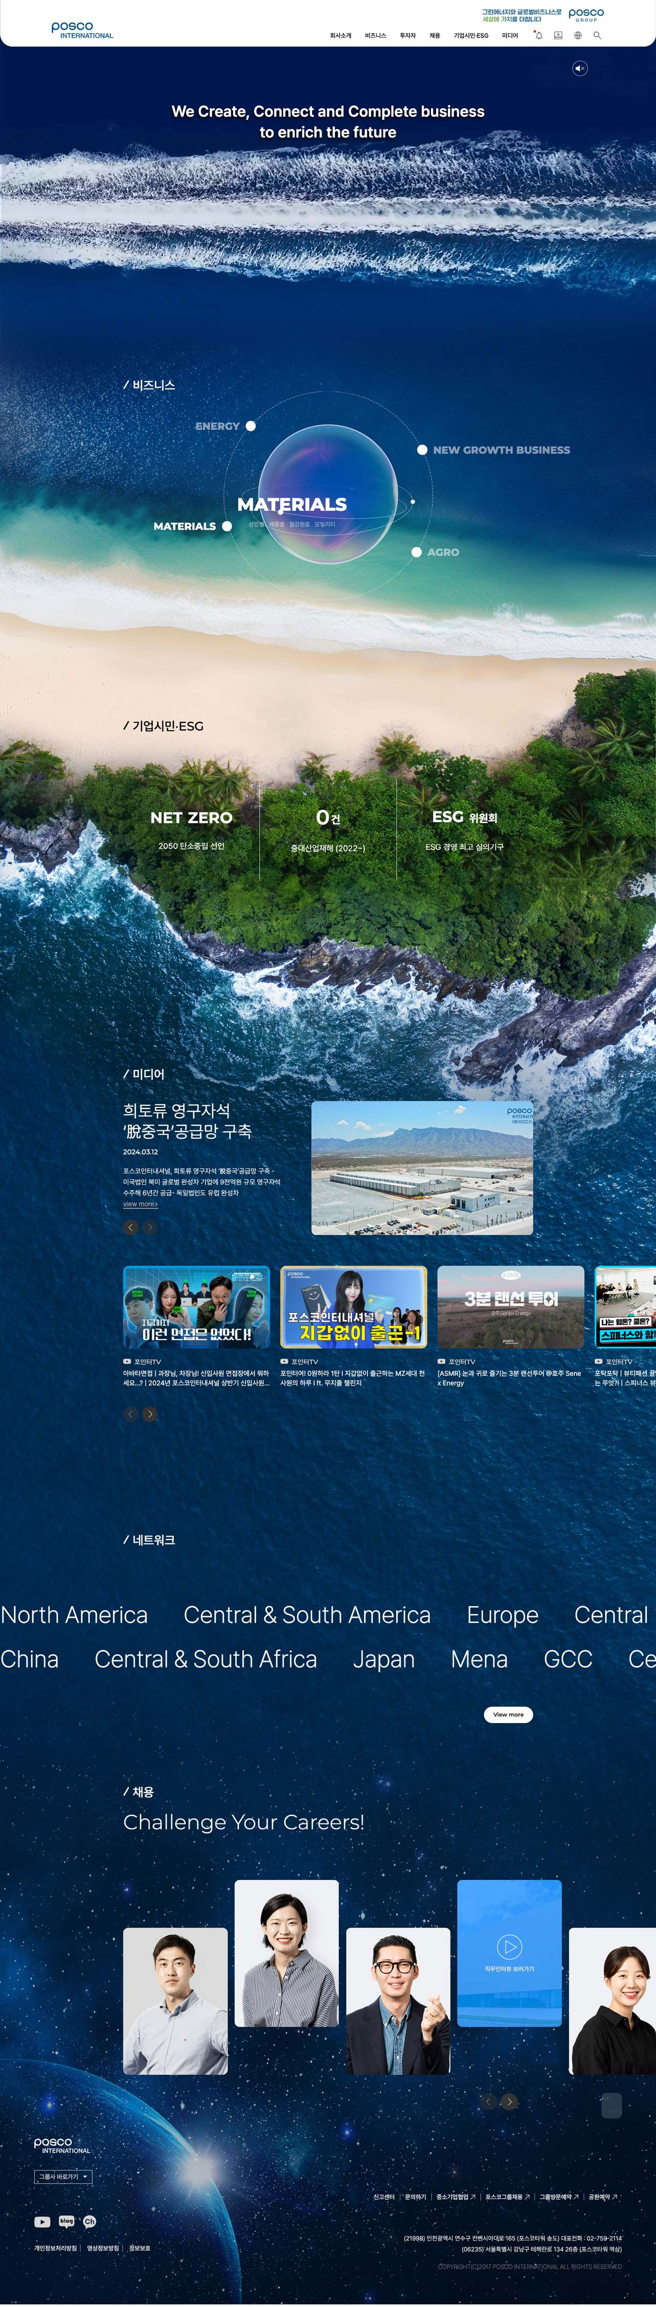The image size is (656, 2307).
Task: Open the 투자자 menu item
Action: pos(407,36)
